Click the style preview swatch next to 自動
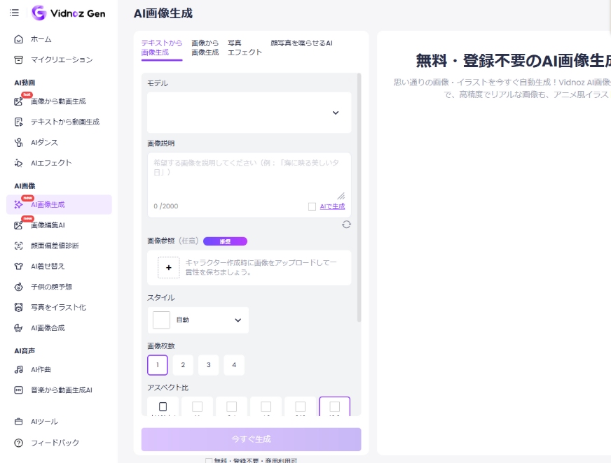 (x=161, y=319)
